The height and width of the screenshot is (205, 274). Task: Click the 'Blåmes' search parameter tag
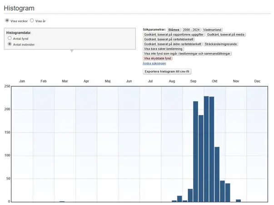click(x=174, y=29)
